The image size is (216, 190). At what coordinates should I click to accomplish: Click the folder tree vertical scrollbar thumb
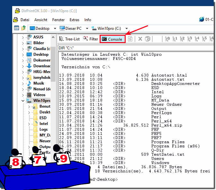53,64
